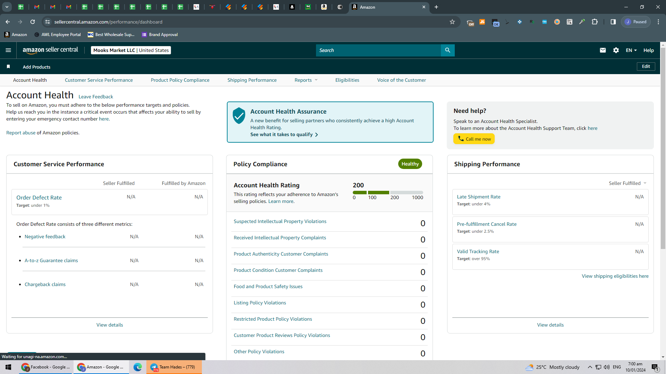Open Order Defect Rate link

click(x=39, y=197)
